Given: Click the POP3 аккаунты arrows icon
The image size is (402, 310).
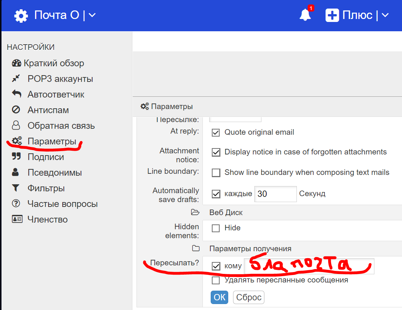Looking at the screenshot, I should [17, 79].
